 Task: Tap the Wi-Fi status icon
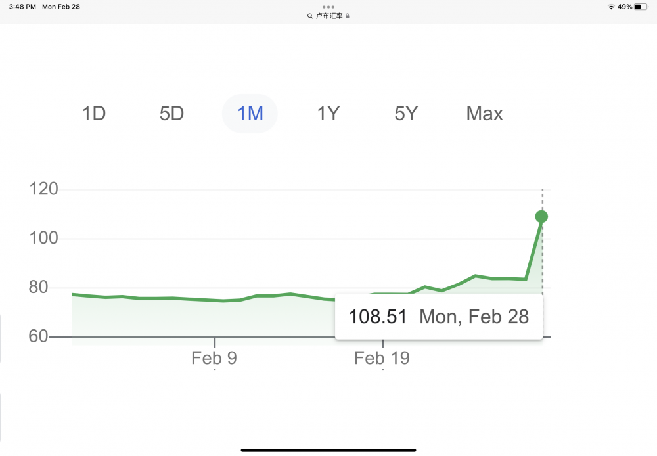pos(611,7)
